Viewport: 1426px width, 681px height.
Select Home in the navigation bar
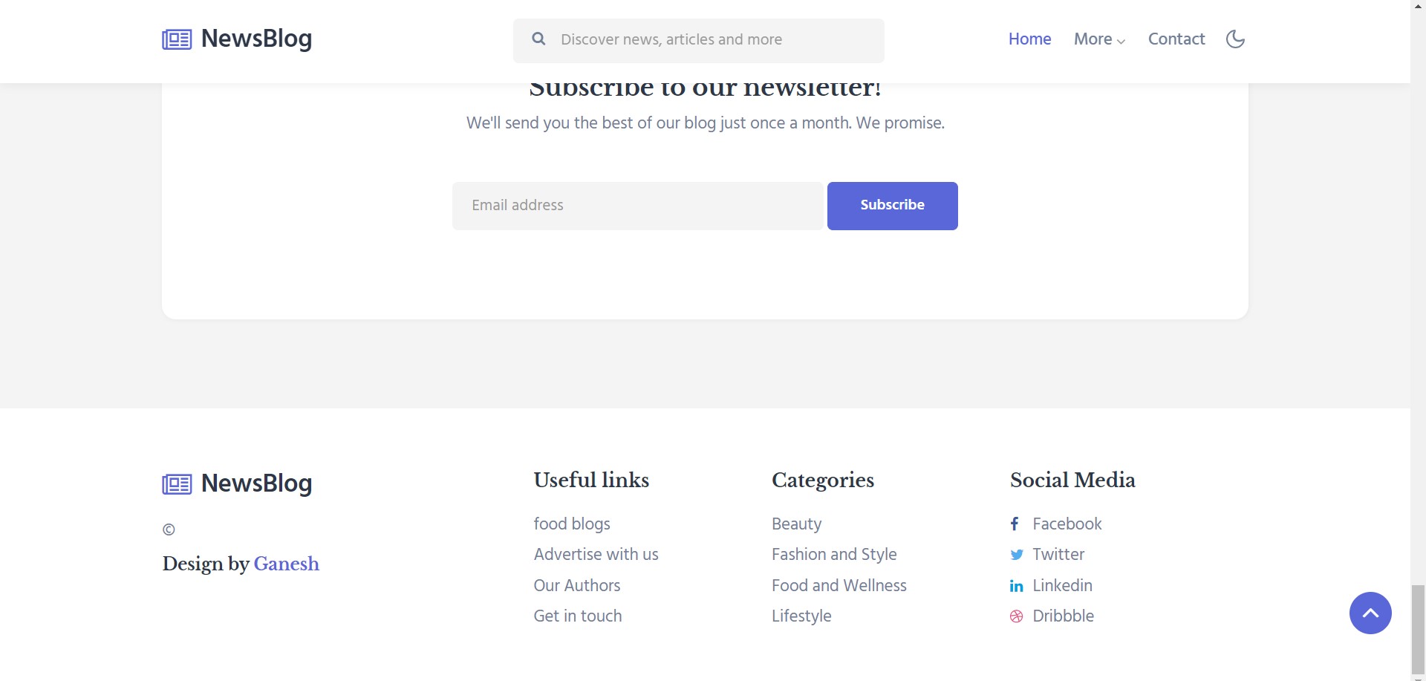pos(1029,39)
